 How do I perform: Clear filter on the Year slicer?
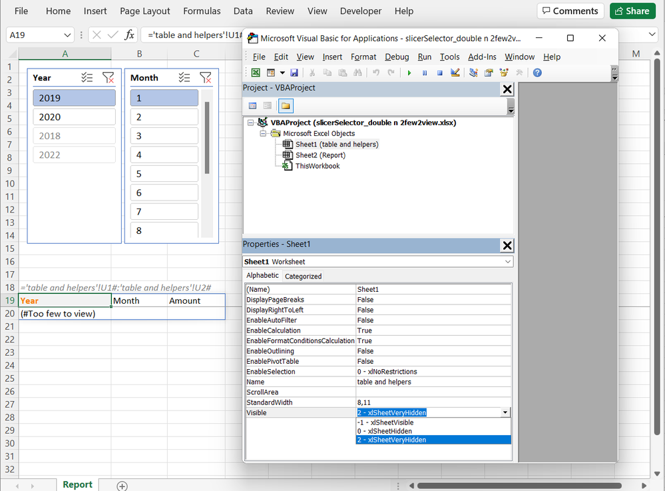click(x=108, y=78)
